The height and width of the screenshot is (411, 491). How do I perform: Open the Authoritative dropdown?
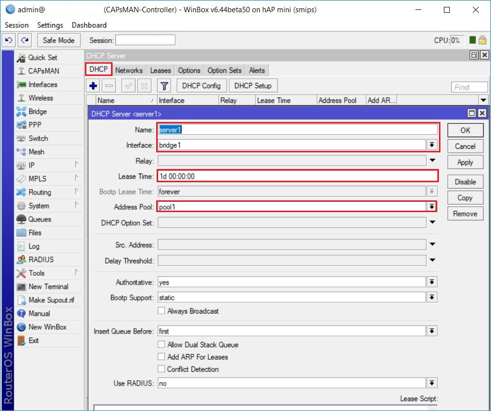pyautogui.click(x=432, y=282)
